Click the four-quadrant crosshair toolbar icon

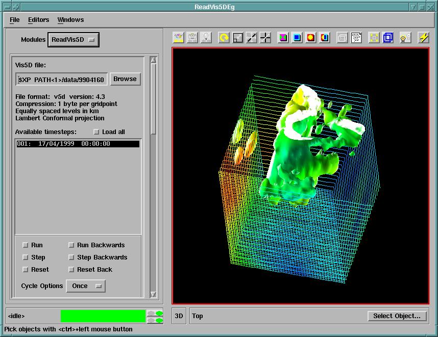(x=265, y=38)
